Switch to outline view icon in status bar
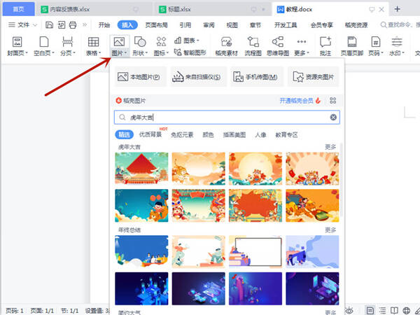This screenshot has width=420, height=315. point(382,310)
